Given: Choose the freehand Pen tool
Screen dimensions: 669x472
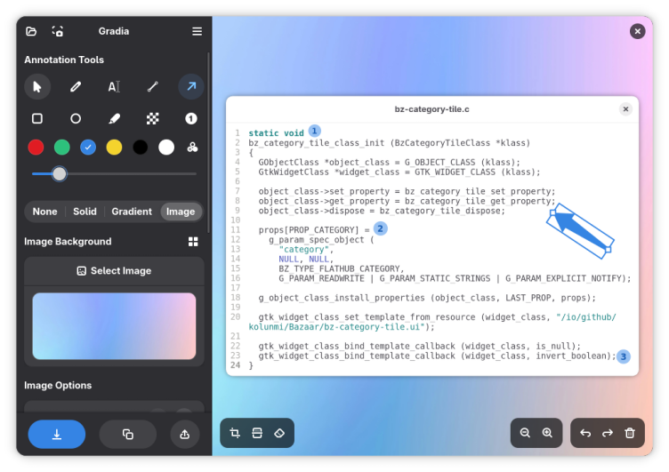Looking at the screenshot, I should [x=76, y=86].
